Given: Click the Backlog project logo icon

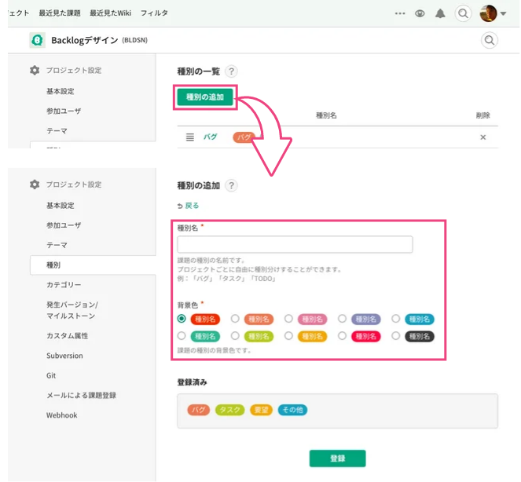Looking at the screenshot, I should [37, 41].
